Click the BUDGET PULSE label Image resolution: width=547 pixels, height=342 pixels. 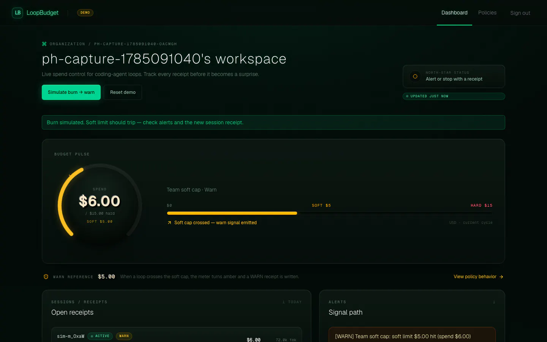coord(72,154)
